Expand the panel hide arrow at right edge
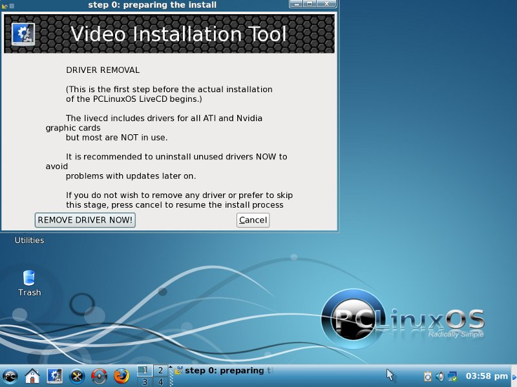 (514, 375)
